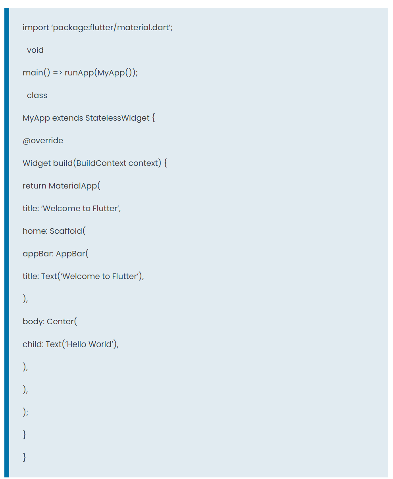393x479 pixels.
Task: Click the home: Scaffold( line
Action: [54, 231]
